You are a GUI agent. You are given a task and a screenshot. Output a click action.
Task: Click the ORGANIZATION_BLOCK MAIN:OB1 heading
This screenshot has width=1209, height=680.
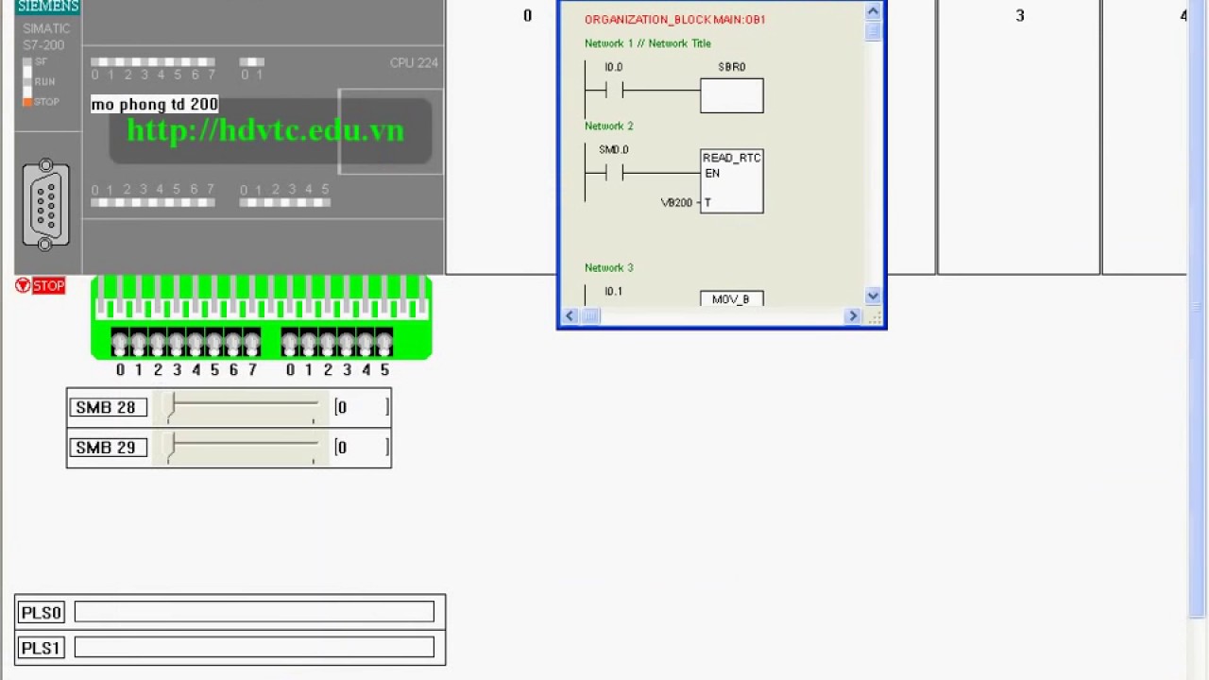[674, 20]
